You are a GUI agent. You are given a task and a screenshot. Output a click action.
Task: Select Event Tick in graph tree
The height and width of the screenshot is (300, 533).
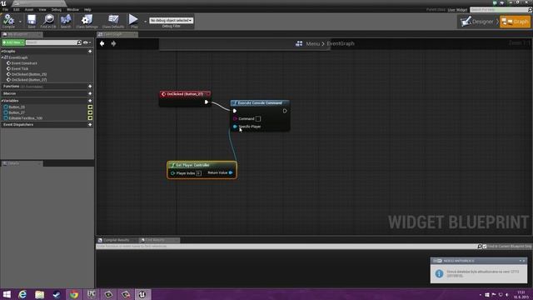(x=20, y=68)
